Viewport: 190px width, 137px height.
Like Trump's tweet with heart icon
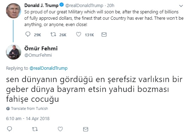[79, 35]
